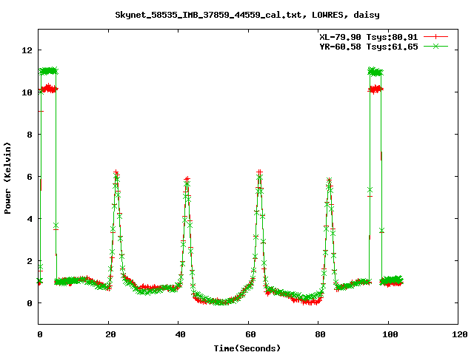This screenshot has height=355, width=474.
Task: Click y-axis tick label 6
Action: click(x=30, y=177)
